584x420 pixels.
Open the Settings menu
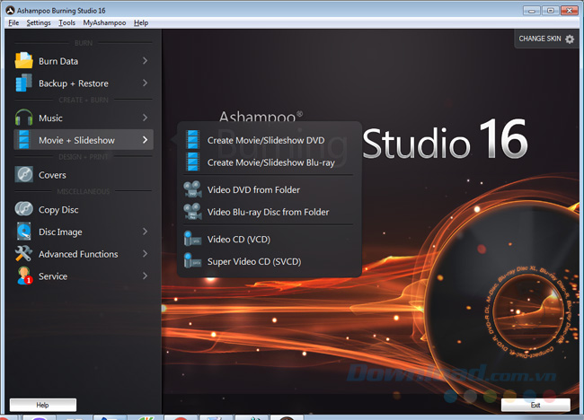click(39, 22)
